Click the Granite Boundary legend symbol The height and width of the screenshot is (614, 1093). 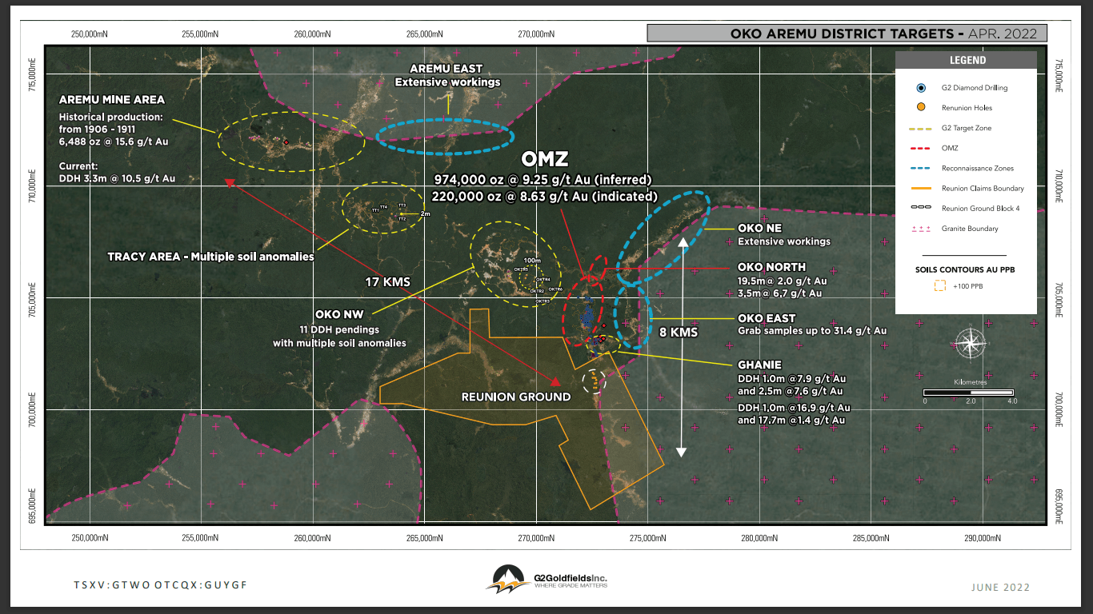point(921,229)
